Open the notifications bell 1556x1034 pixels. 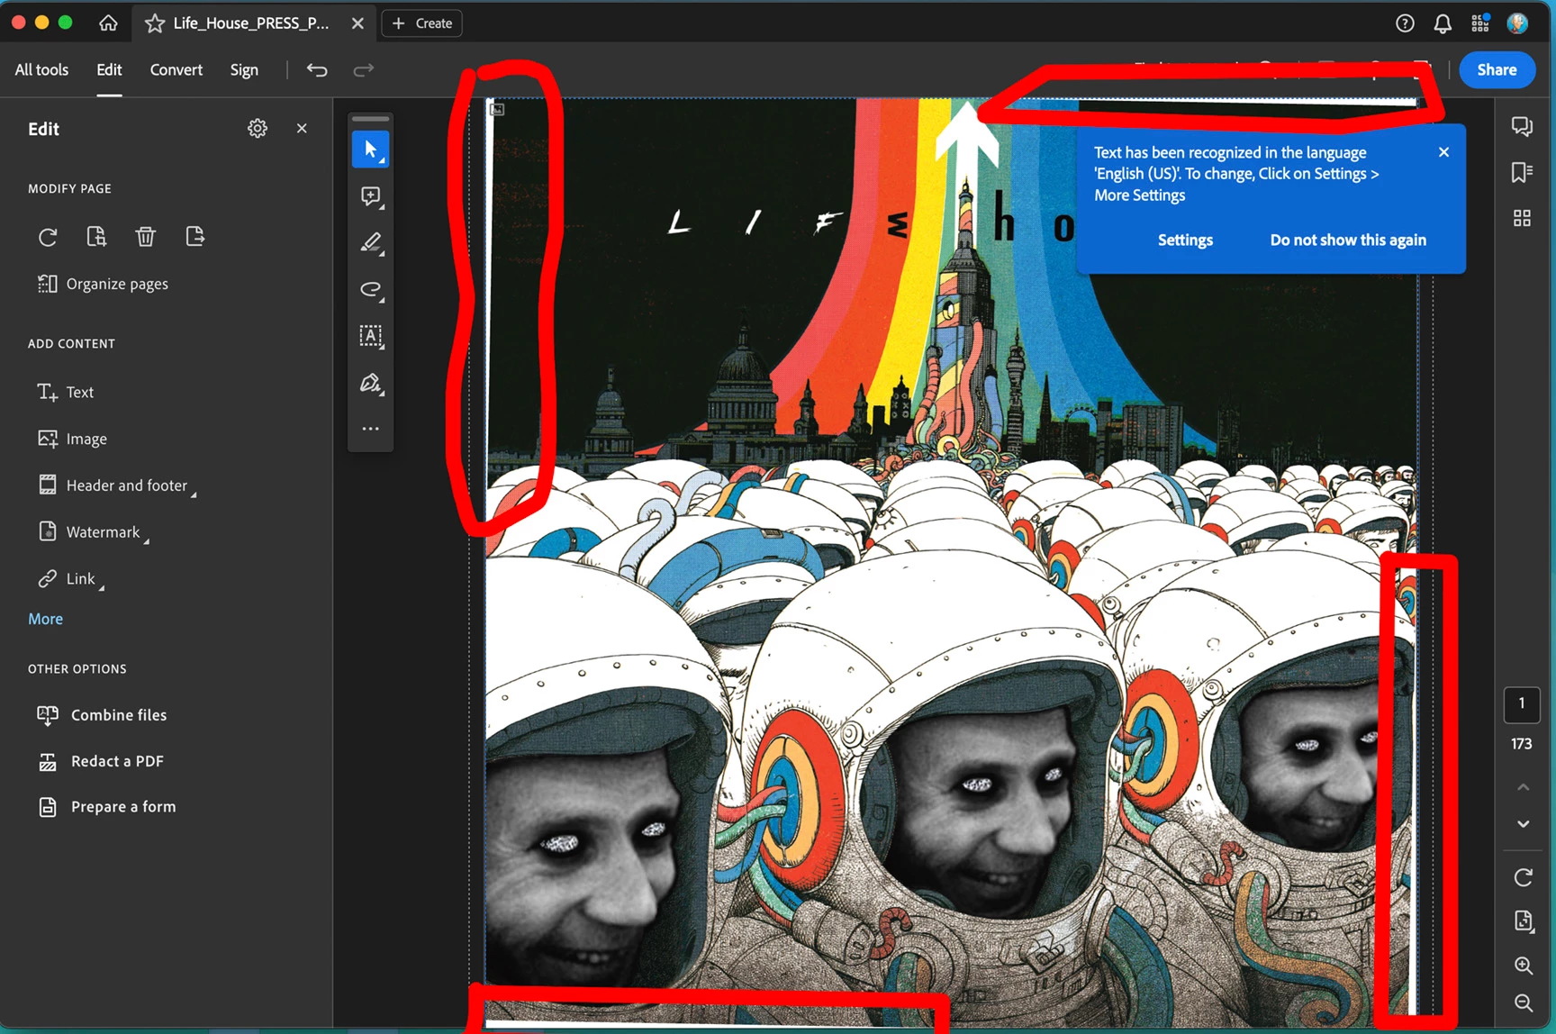[1443, 23]
